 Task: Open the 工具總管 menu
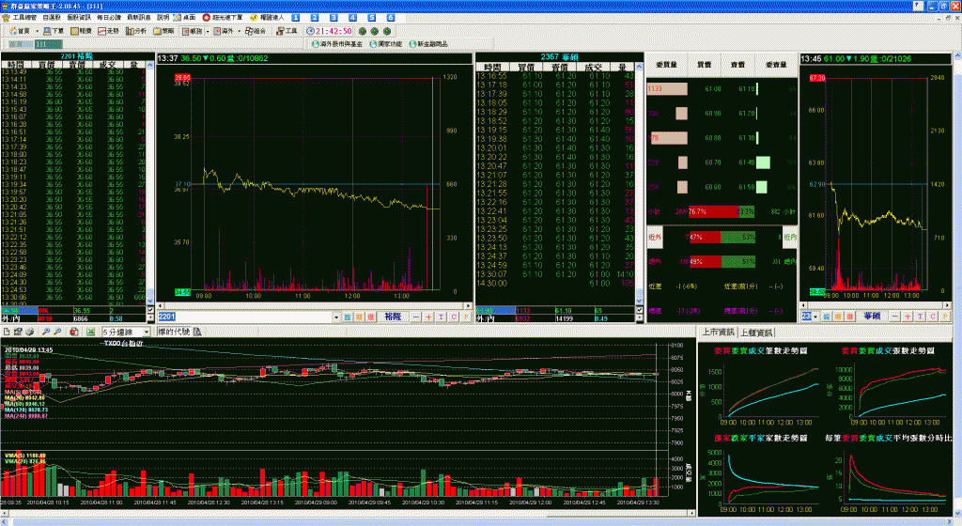point(24,18)
